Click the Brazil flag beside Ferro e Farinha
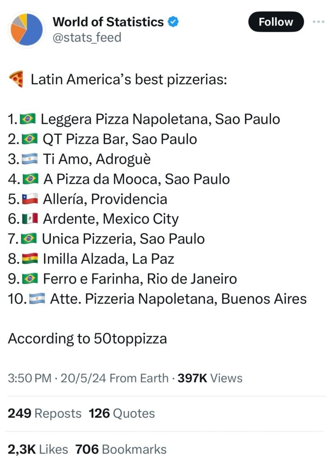 31,279
